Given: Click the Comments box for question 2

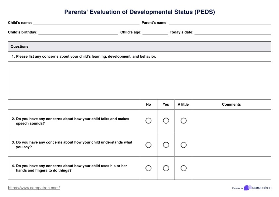Looking at the screenshot, I should (231, 121).
